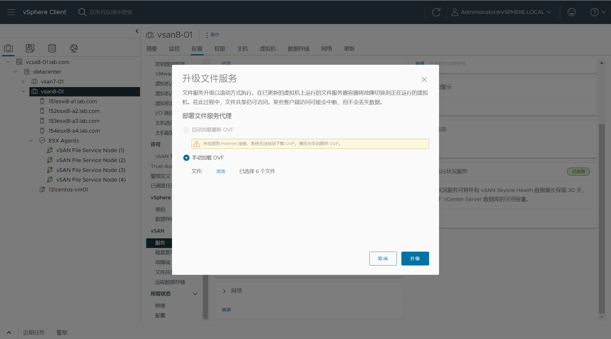Click the ESX Agents resource pool icon

42,140
